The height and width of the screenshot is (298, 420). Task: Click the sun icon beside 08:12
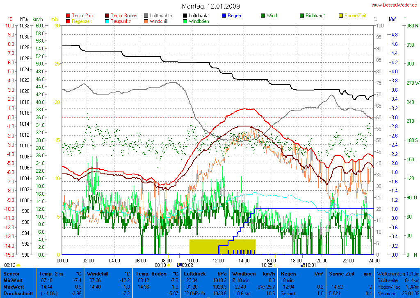point(18,266)
